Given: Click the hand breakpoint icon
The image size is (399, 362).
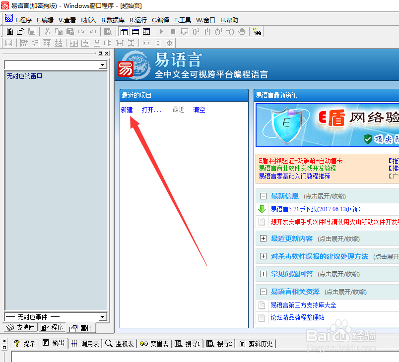Looking at the screenshot, I should click(x=242, y=32).
